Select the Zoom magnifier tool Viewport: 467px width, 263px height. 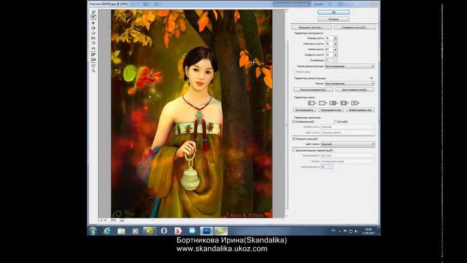coord(93,71)
